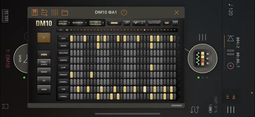
Task: Open the presets folder icon
Action: 65,13
